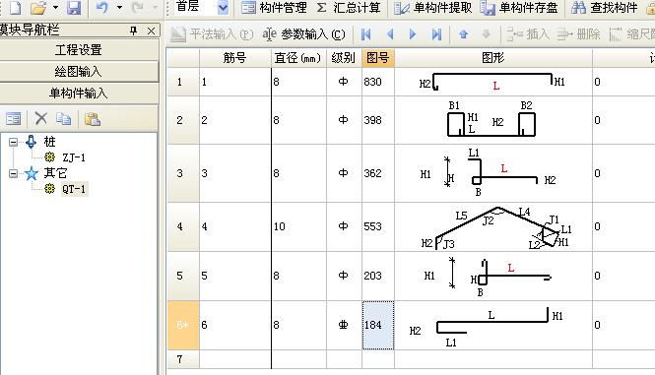The width and height of the screenshot is (655, 375).
Task: Click shape number cell 362
Action: click(377, 173)
